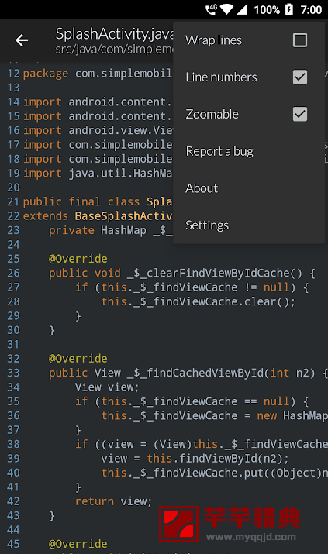Tap line number 31 in gutter
The height and width of the screenshot is (554, 328).
(13, 345)
